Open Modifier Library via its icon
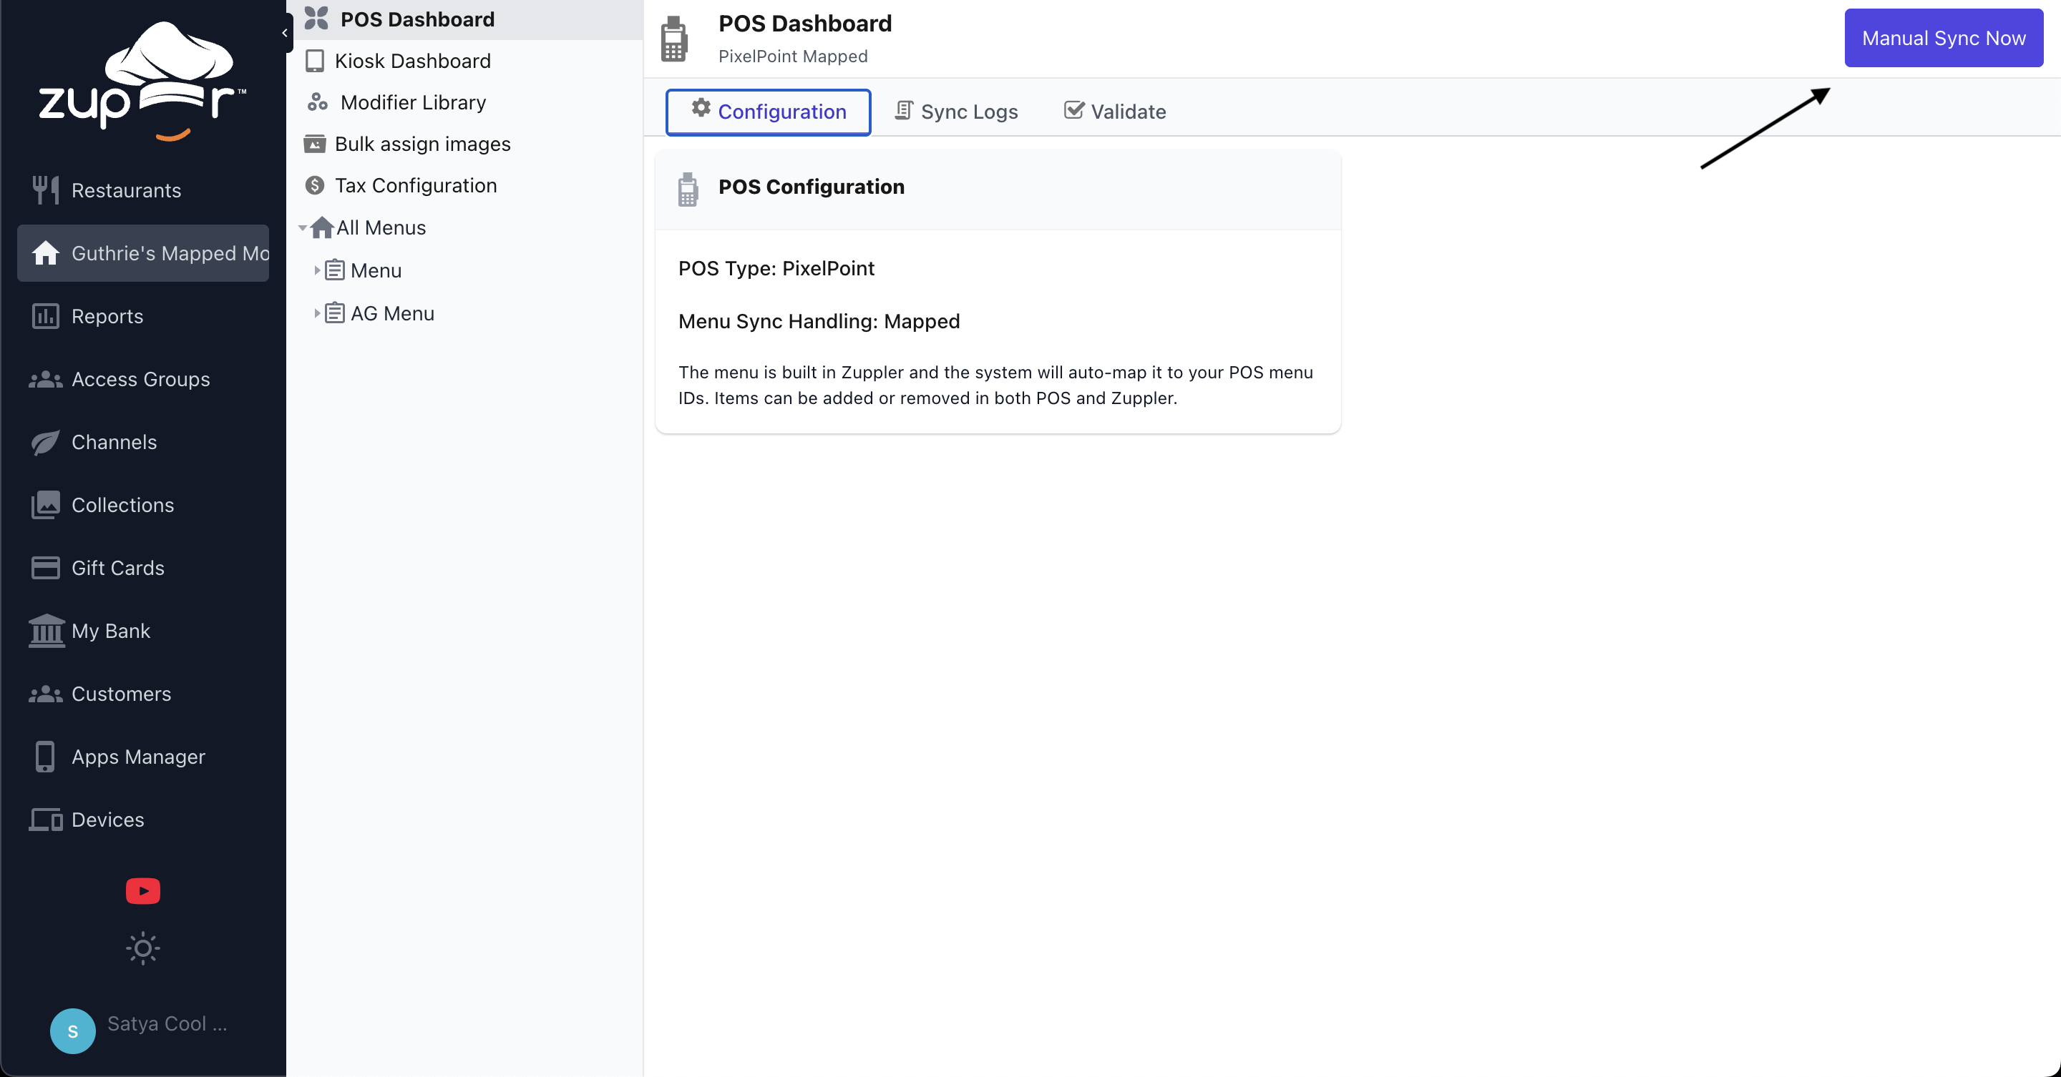The height and width of the screenshot is (1077, 2061). pyautogui.click(x=318, y=102)
